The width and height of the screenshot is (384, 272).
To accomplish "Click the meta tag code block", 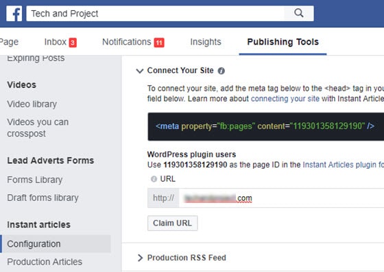I will (x=266, y=126).
